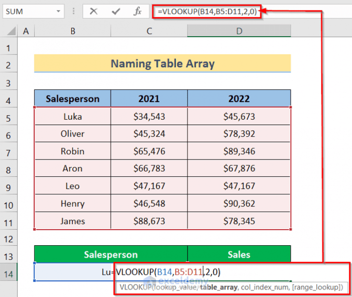
Task: Select cell with $46,548
Action: 149,203
